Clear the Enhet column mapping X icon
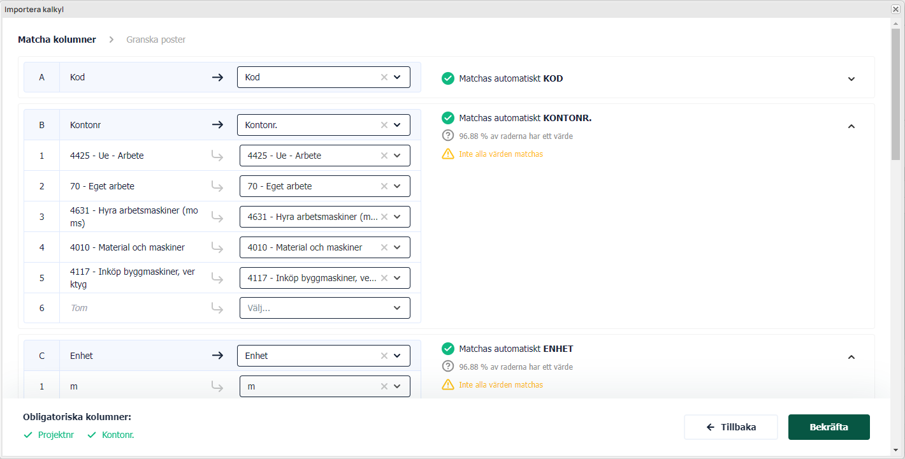 (x=384, y=356)
